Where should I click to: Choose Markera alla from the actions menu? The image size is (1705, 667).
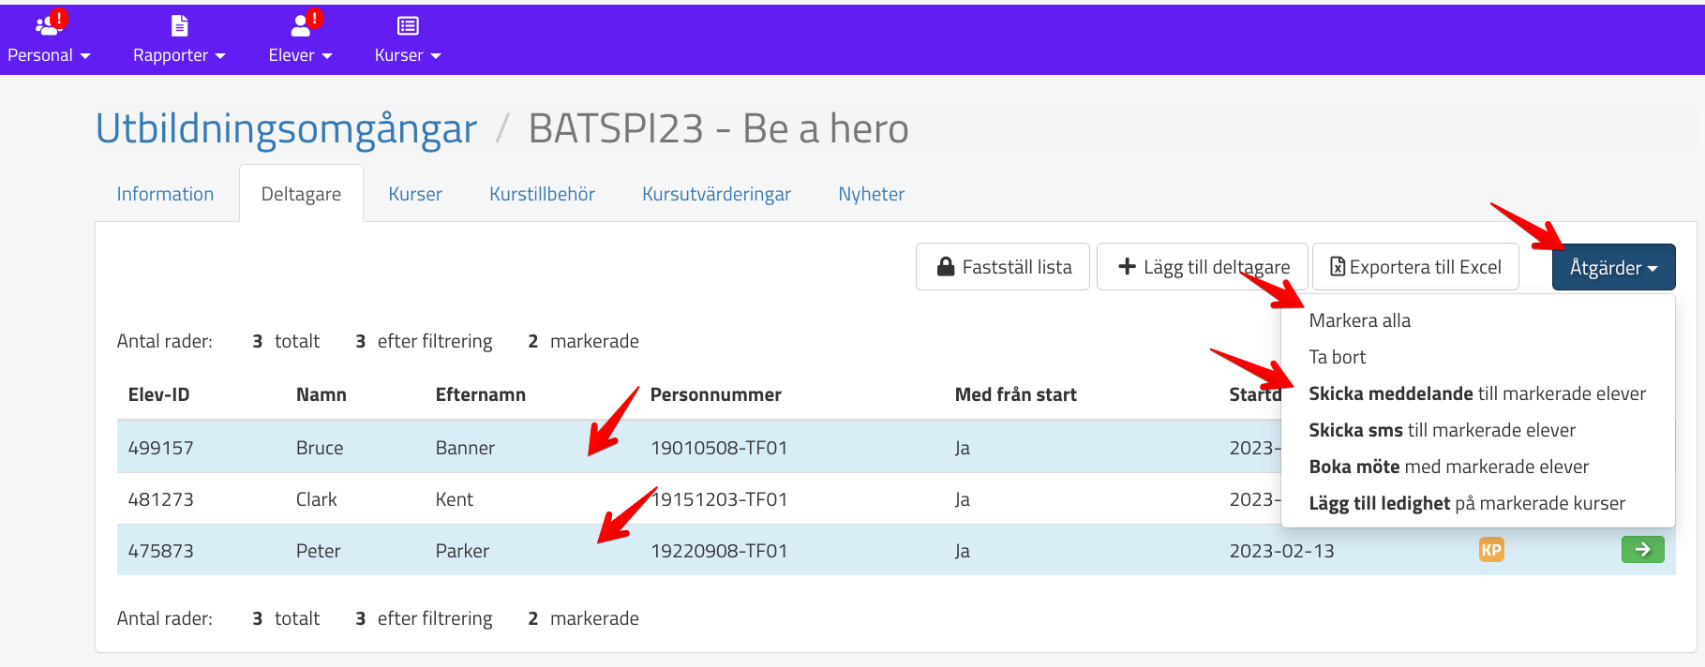[x=1359, y=320]
